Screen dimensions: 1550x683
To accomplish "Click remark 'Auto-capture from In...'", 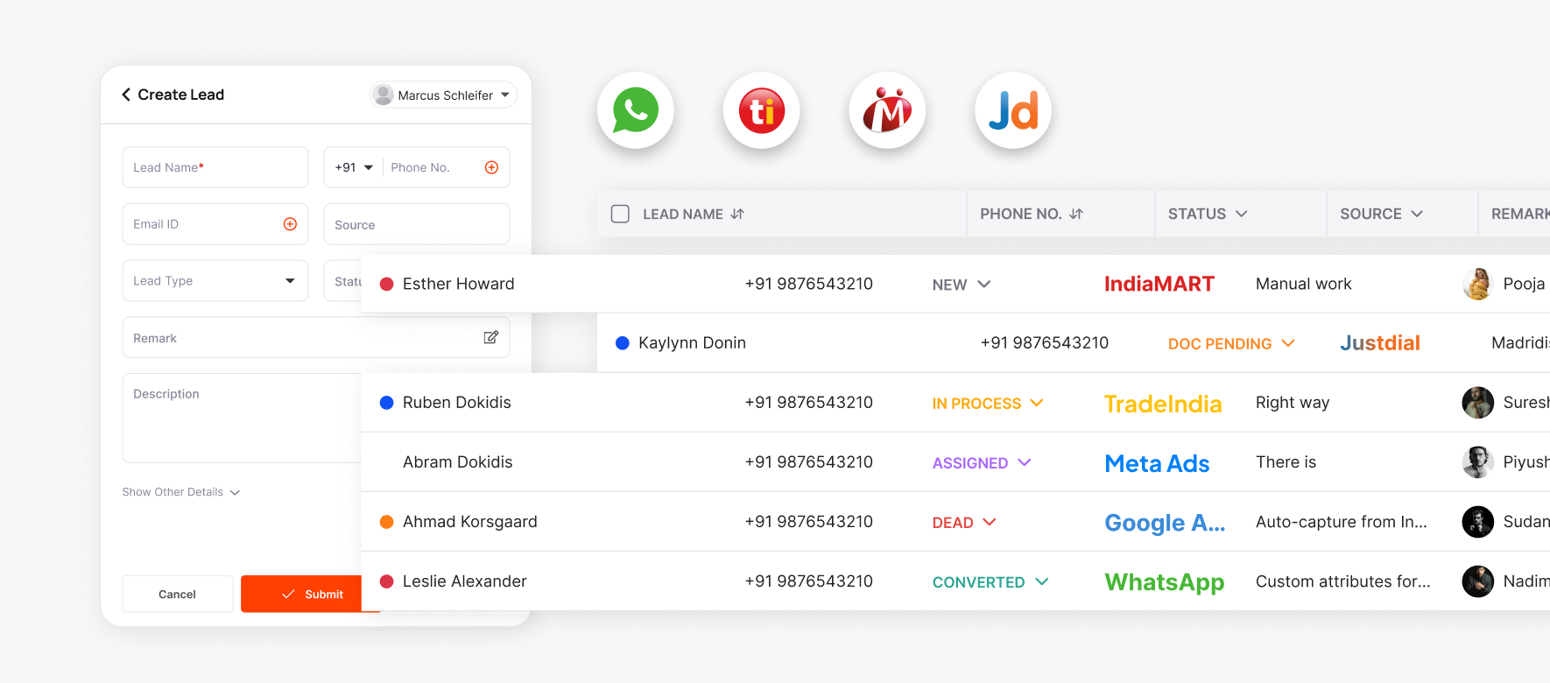I will [x=1342, y=522].
